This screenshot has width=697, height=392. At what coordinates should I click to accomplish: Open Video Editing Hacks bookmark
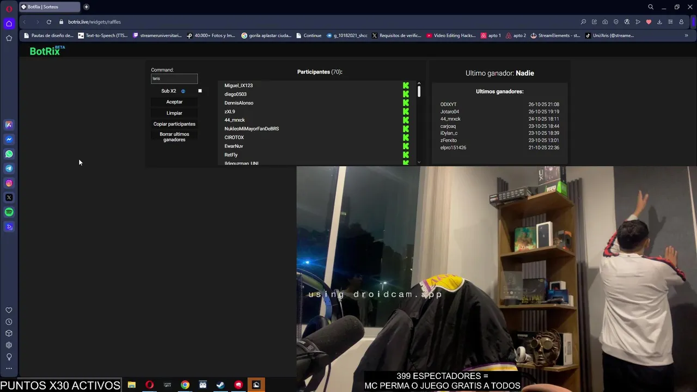point(451,35)
